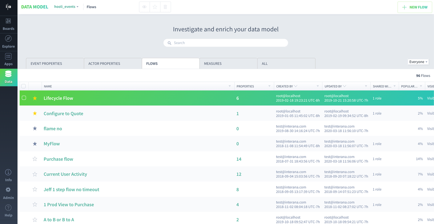Star the 1 Prod View to Purchase flow

[x=35, y=205]
